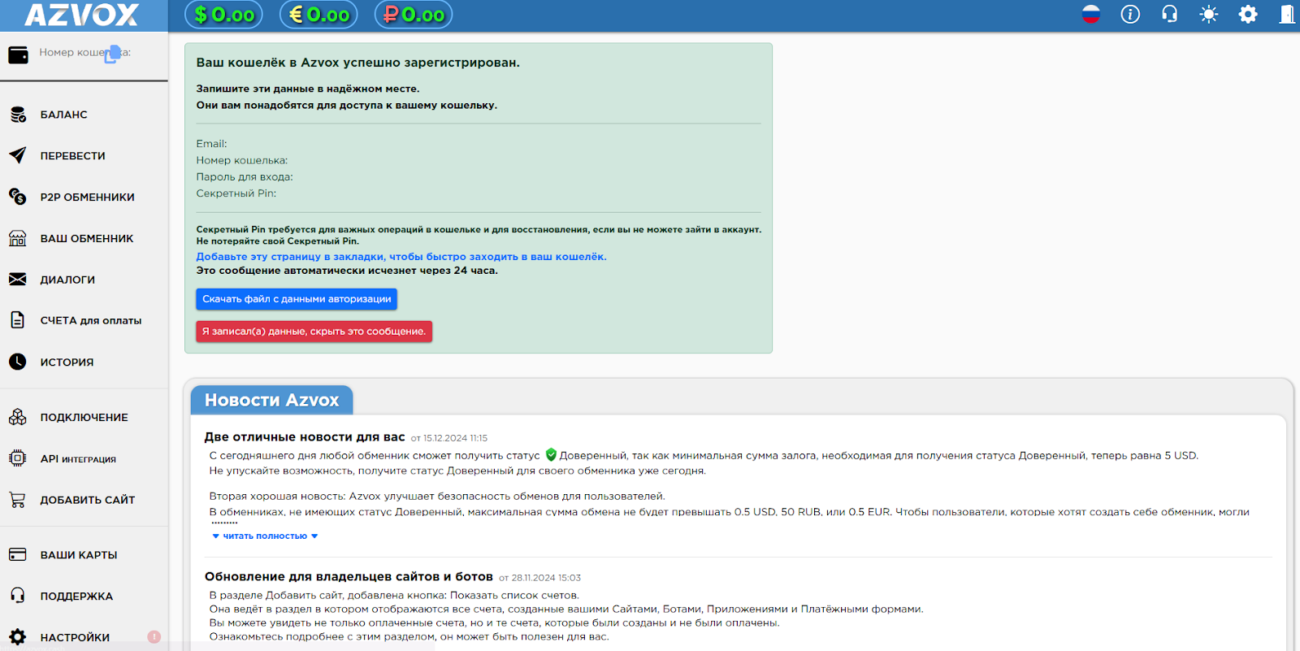Open the ruble balance indicator
1300x651 pixels.
(x=414, y=15)
